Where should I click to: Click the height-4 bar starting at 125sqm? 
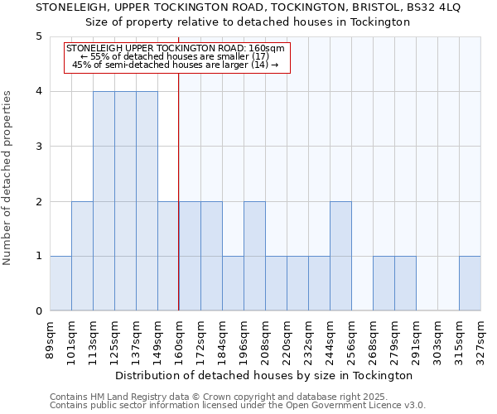(126, 201)
